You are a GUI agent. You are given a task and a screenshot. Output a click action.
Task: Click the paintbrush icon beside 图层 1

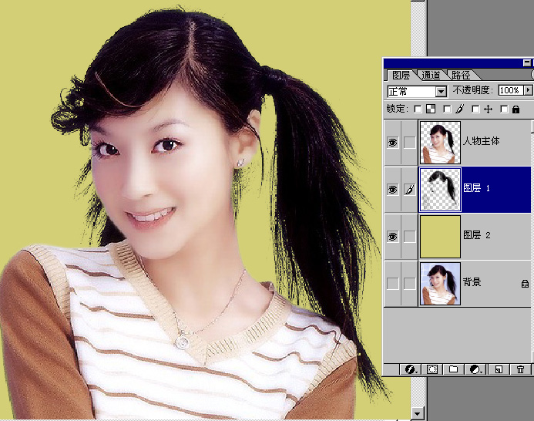click(410, 190)
